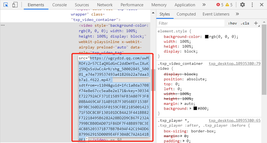Close the DevTools panel
Screen dimensions: 267x143
coord(262,5)
